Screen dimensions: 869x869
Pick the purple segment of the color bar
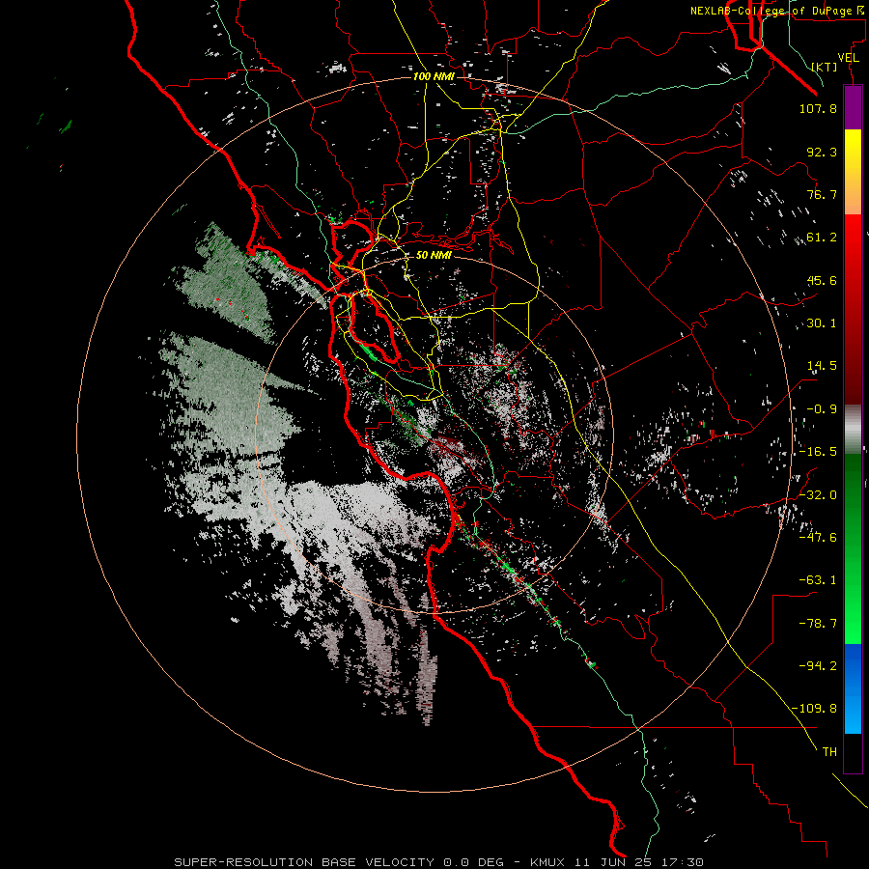[853, 107]
